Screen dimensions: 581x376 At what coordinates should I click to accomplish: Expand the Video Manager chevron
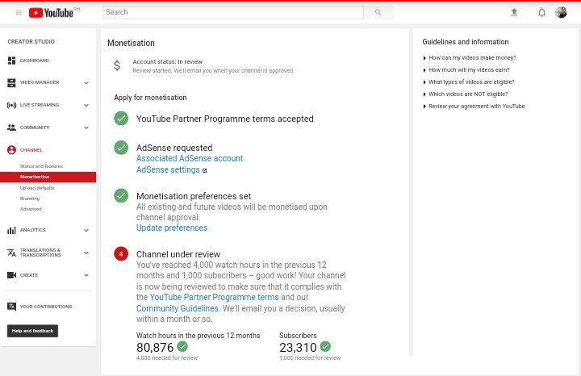click(x=86, y=83)
